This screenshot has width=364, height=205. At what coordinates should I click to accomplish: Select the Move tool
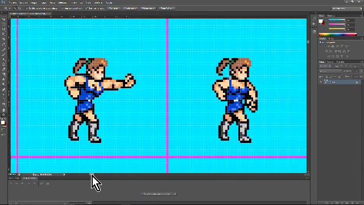point(3,19)
